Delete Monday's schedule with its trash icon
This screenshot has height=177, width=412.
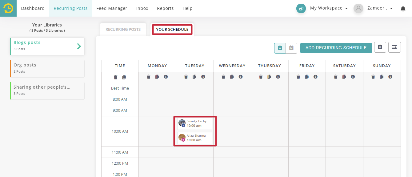(149, 77)
